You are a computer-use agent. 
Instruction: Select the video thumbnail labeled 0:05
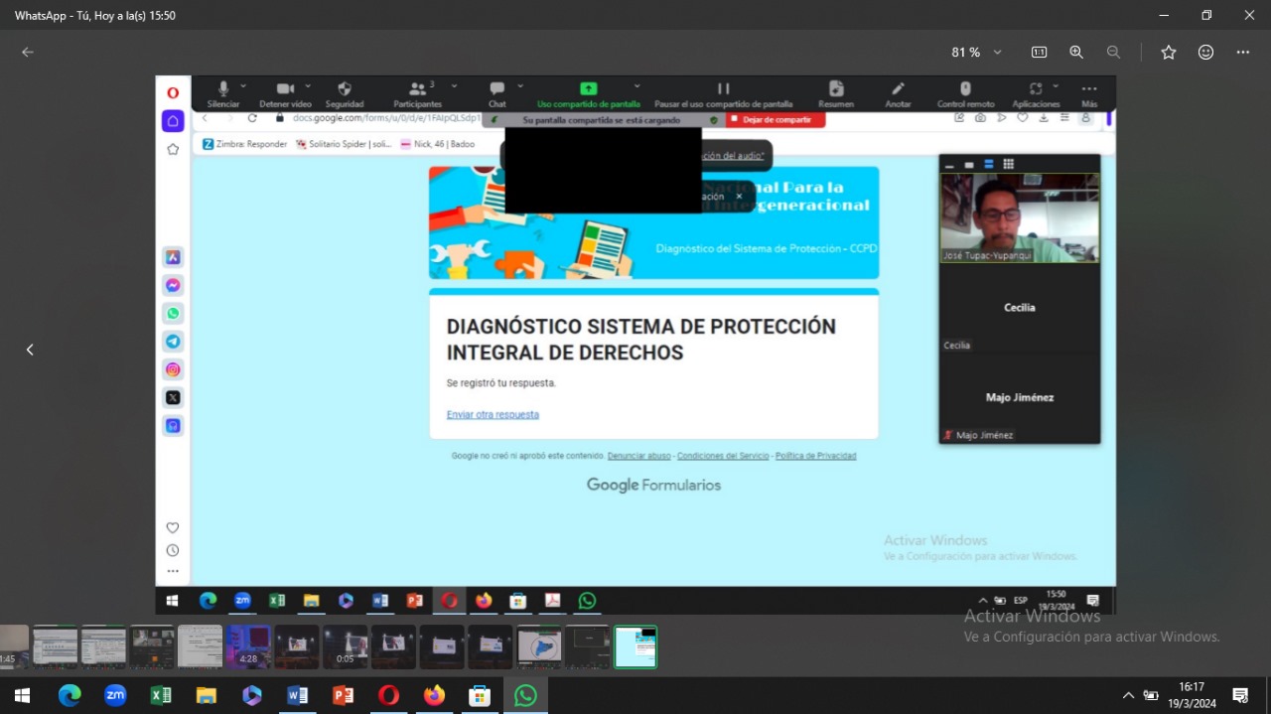(345, 646)
